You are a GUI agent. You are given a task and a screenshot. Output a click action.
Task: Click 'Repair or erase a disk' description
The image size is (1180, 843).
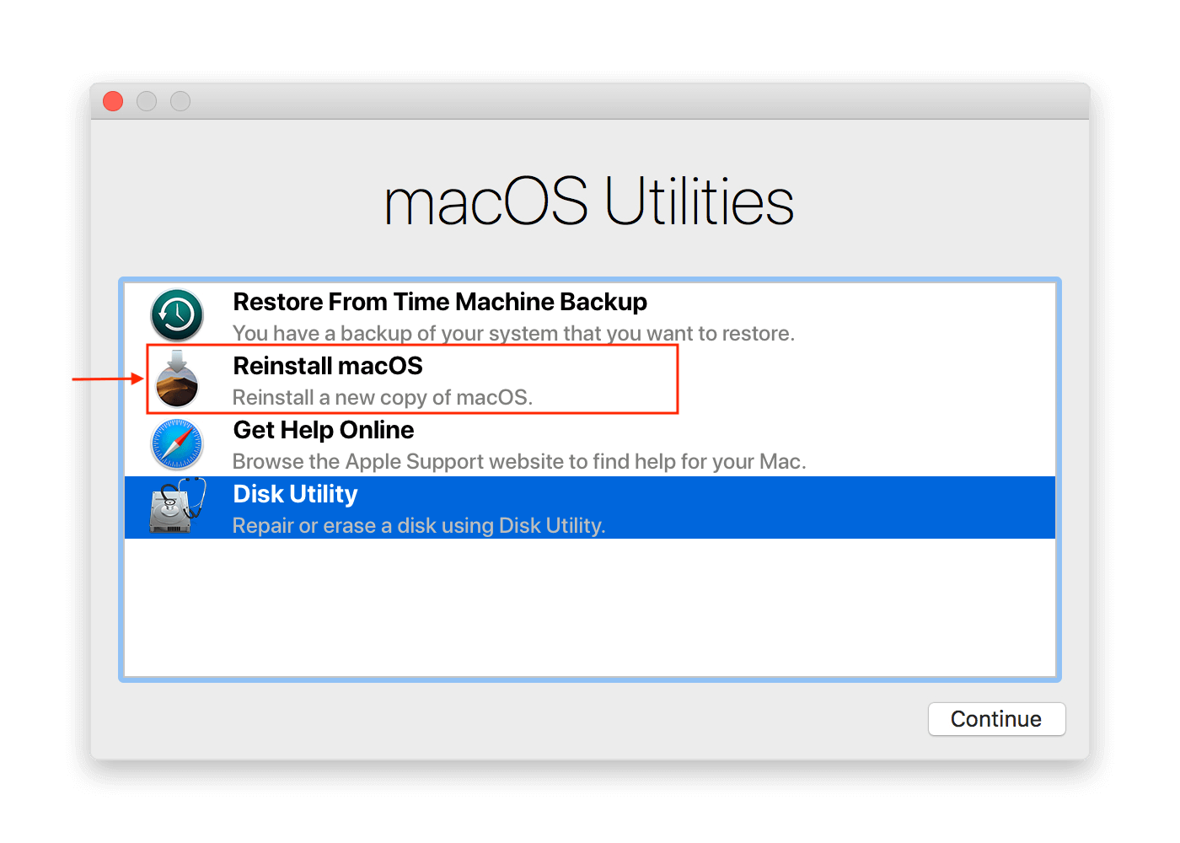click(419, 526)
